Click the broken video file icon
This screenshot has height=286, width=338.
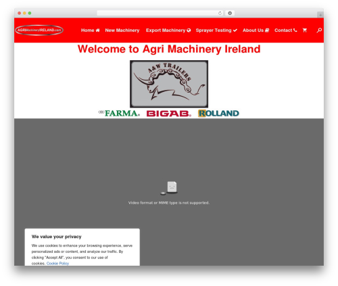[x=169, y=188]
